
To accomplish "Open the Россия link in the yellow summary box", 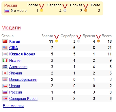I will pos(11,5).
